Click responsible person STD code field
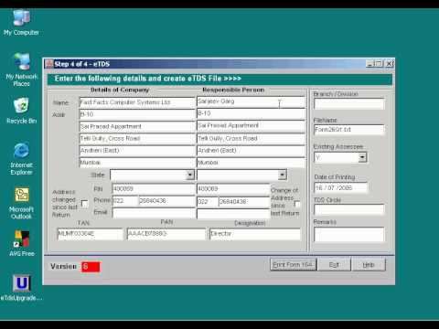This screenshot has width=439, height=329. coord(208,202)
